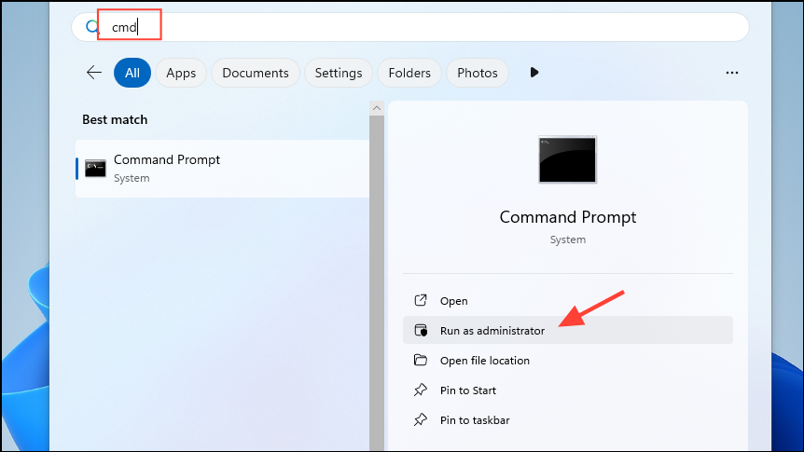Click the Open action
Screen dimensions: 804x452
click(568, 301)
